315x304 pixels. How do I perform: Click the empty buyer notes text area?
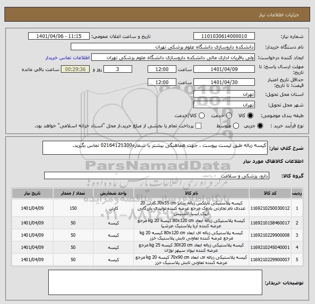pyautogui.click(x=155, y=282)
